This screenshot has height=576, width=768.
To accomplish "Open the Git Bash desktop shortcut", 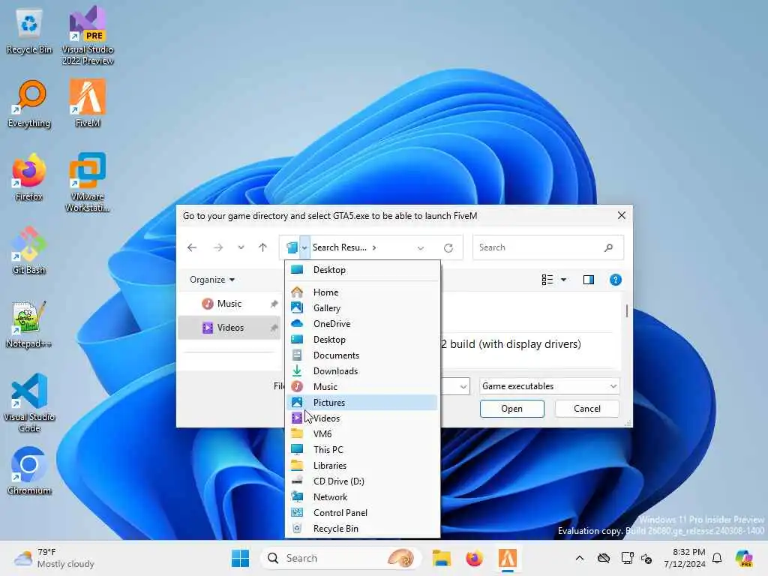I will pyautogui.click(x=29, y=250).
